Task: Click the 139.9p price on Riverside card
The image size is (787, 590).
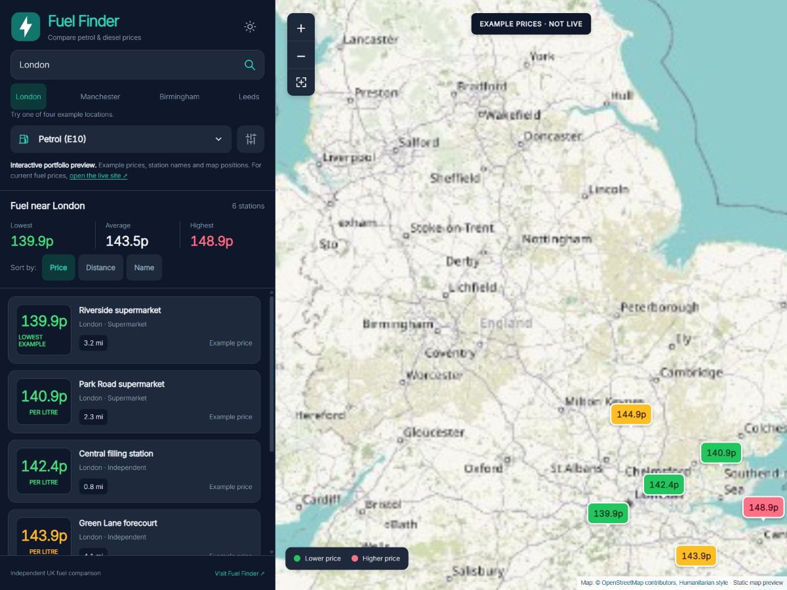Action: click(x=44, y=321)
